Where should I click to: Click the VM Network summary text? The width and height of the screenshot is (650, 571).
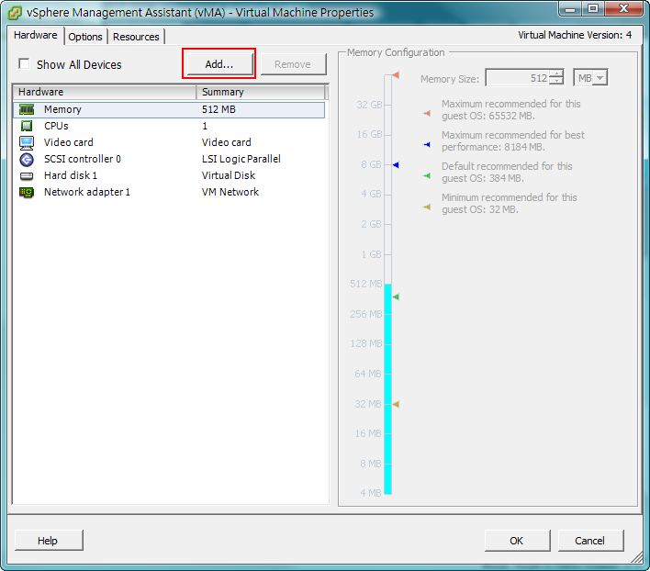coord(230,192)
